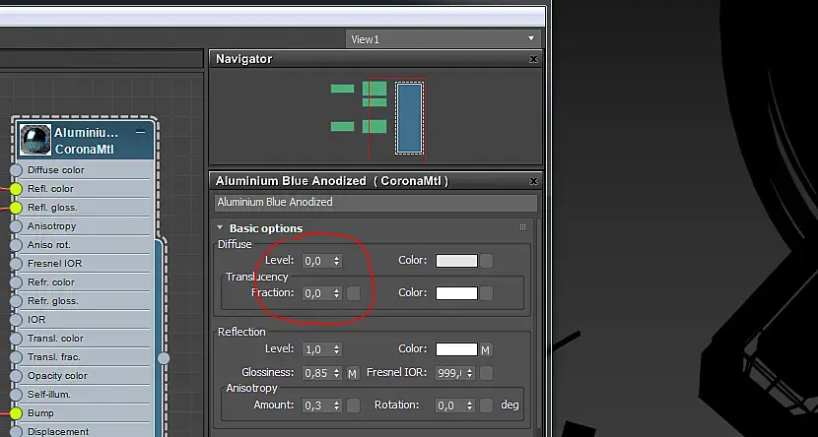Click the Anisotropy Rotation spinner arrows
This screenshot has height=437, width=818.
point(469,406)
